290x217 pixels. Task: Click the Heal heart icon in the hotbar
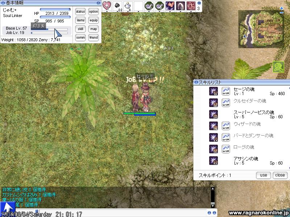pyautogui.click(x=107, y=6)
